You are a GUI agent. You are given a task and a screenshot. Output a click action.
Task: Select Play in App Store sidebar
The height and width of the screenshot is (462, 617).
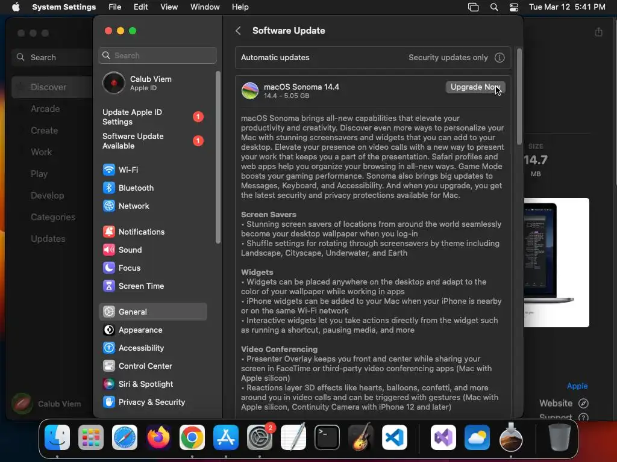39,174
